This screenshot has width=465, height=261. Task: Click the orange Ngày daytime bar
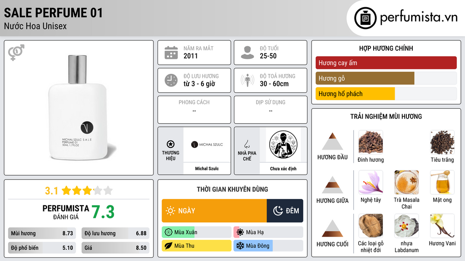coord(214,211)
